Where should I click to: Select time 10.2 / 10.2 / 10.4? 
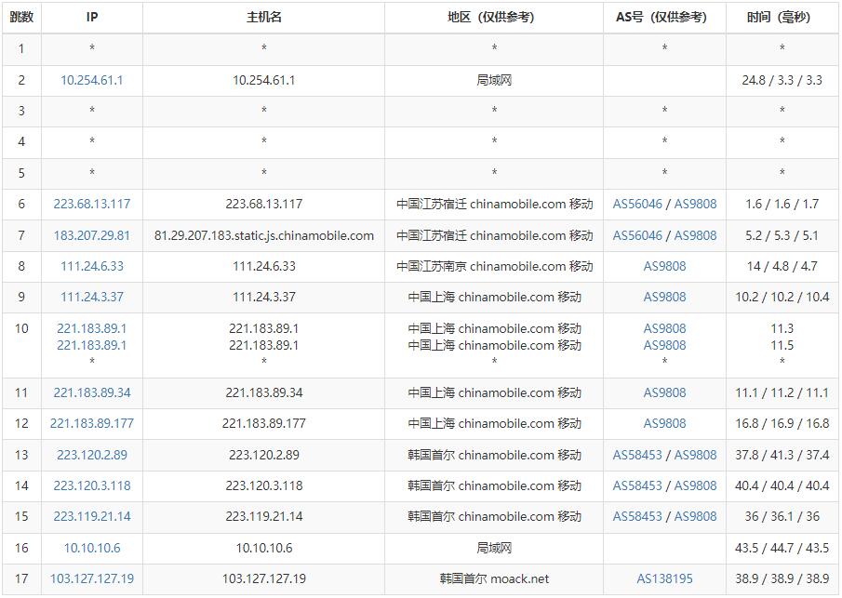pos(782,297)
